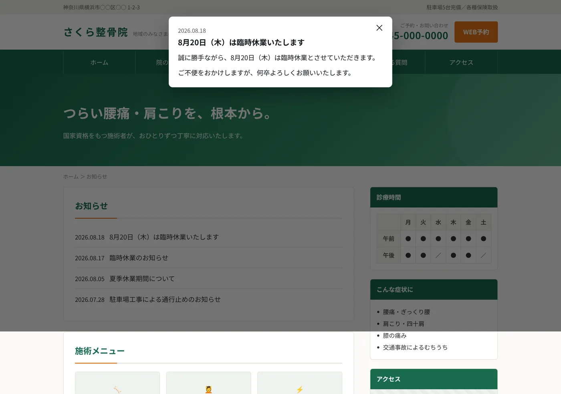Click the ホーム breadcrumb link
Image resolution: width=561 pixels, height=394 pixels.
tap(71, 177)
